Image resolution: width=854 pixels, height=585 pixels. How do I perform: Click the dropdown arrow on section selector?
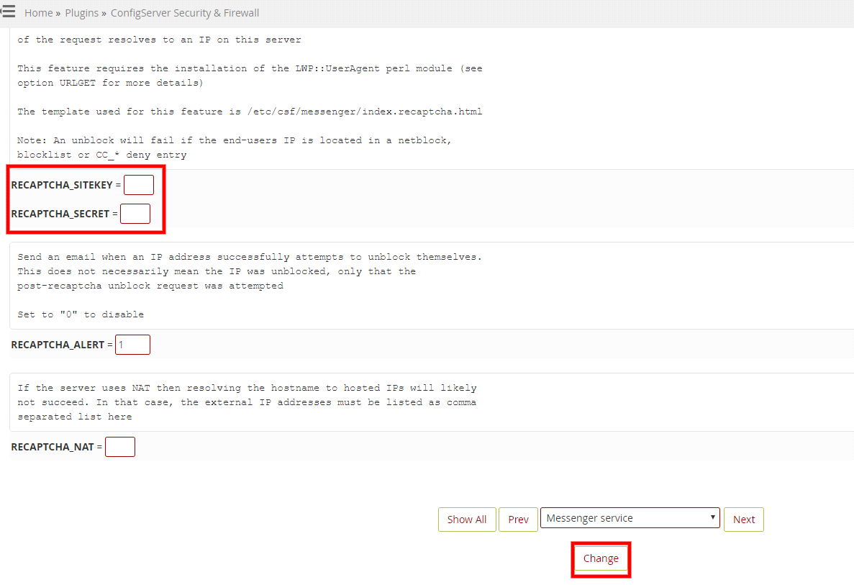coord(714,517)
